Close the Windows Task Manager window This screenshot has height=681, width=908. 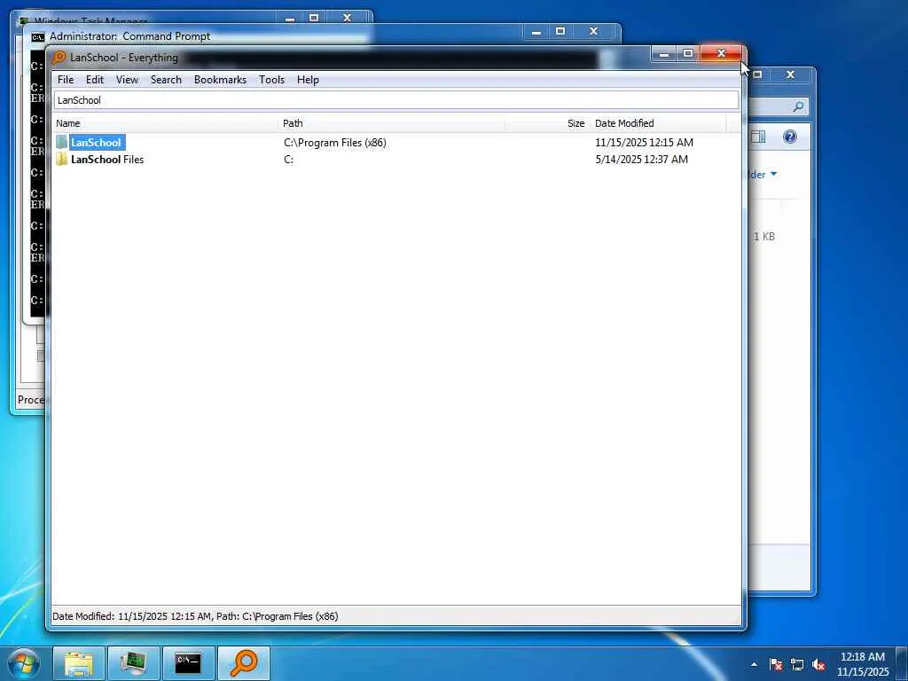coord(347,18)
